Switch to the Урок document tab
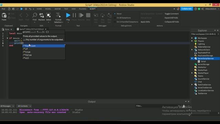 point(7,29)
